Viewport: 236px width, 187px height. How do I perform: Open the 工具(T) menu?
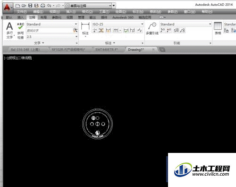[x=104, y=12]
